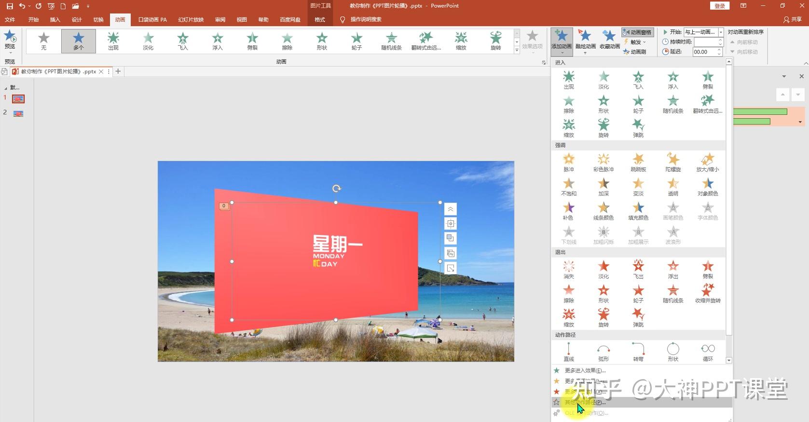Add a new document tab with plus
Image resolution: width=809 pixels, height=422 pixels.
[x=118, y=71]
